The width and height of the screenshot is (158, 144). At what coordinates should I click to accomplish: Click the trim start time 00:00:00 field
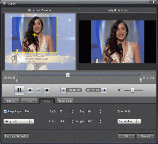[75, 90]
